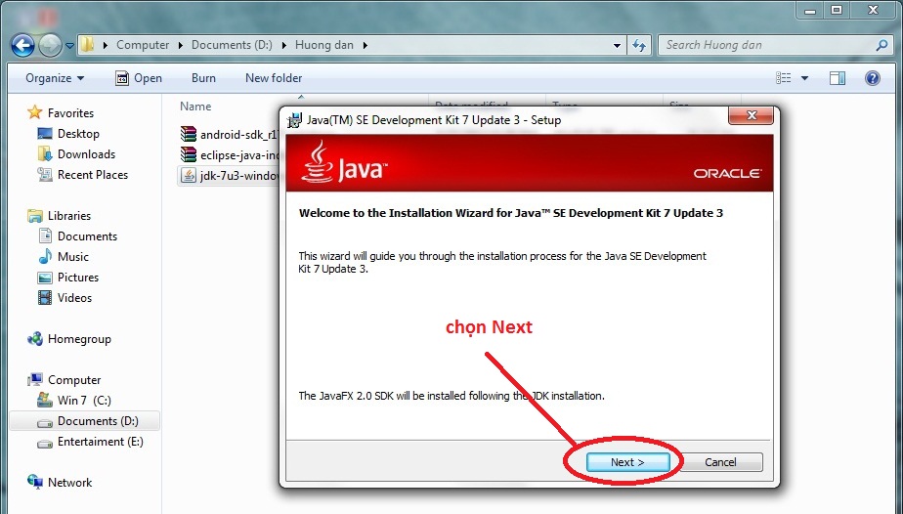
Task: Click the Help question mark icon
Action: click(x=873, y=78)
